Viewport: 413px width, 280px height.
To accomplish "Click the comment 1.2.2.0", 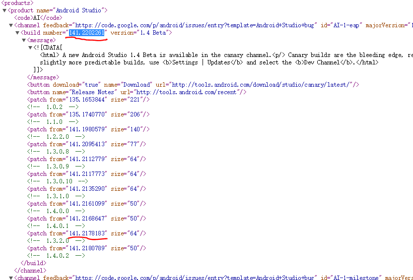I will [56, 137].
